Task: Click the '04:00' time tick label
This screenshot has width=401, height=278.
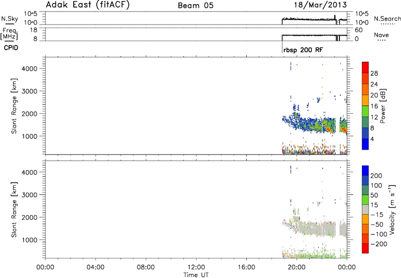Action: pos(95,267)
